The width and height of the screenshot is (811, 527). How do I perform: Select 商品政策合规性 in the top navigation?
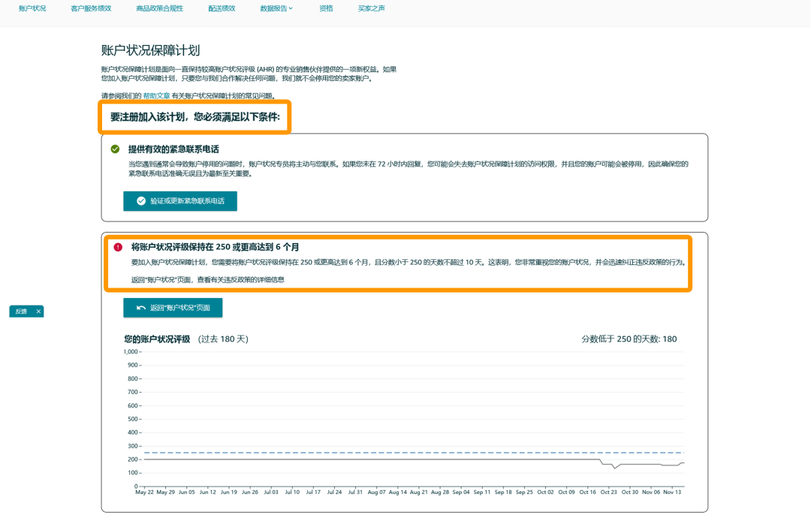coord(159,8)
